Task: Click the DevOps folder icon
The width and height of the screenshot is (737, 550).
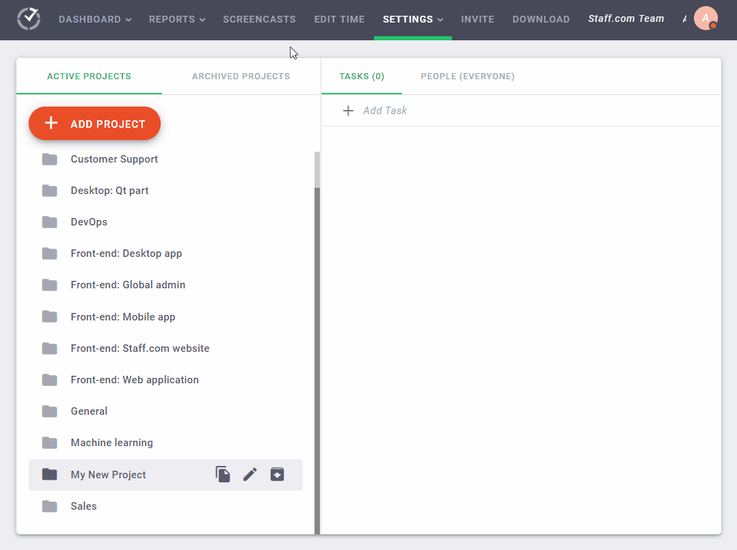Action: click(49, 221)
